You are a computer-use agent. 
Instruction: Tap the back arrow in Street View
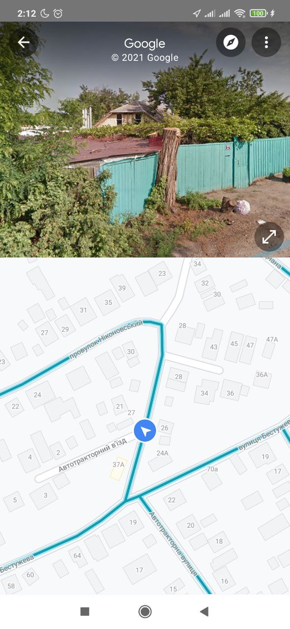click(x=24, y=42)
